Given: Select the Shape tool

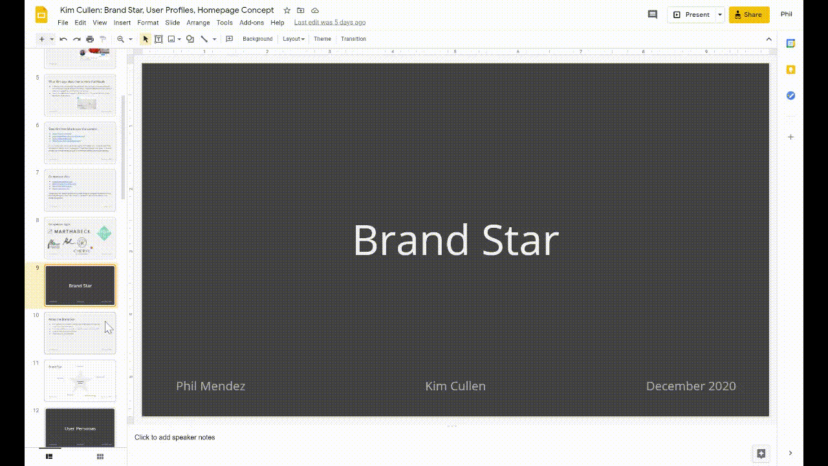Looking at the screenshot, I should 189,39.
